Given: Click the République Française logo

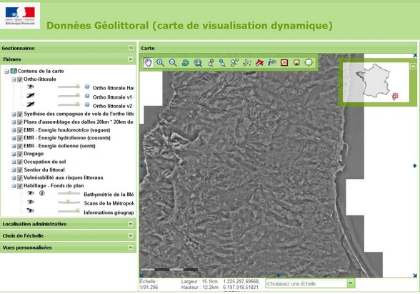Looking at the screenshot, I should [x=20, y=16].
